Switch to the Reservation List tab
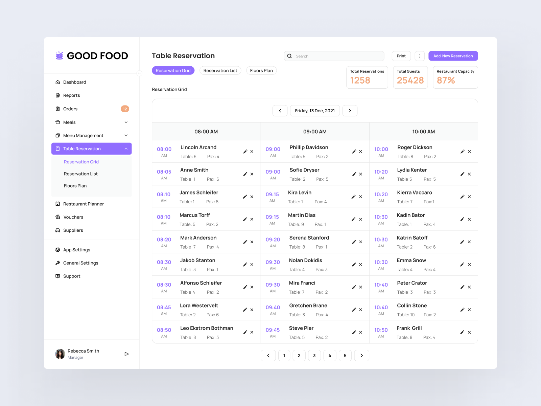Screen dimensions: 541x406 (220, 70)
